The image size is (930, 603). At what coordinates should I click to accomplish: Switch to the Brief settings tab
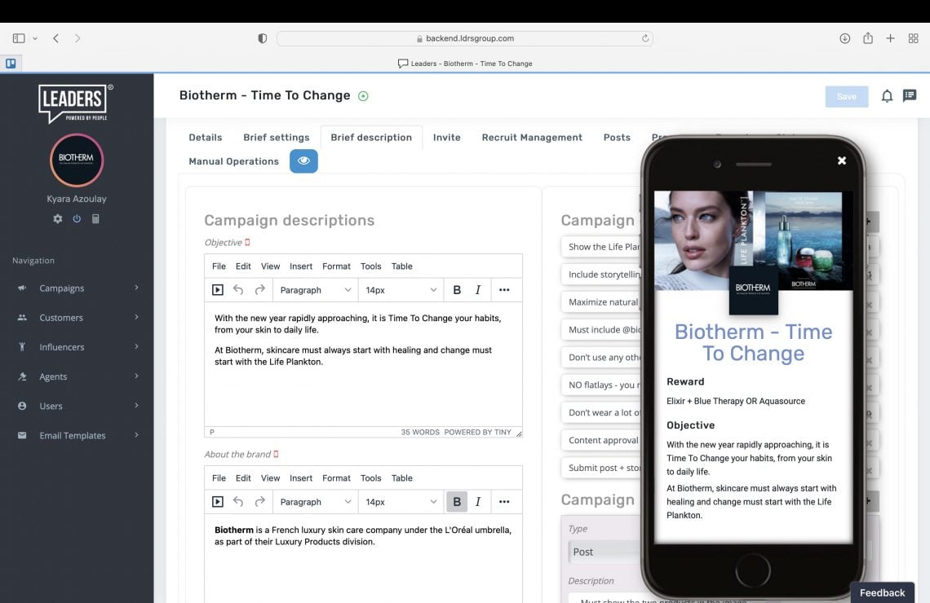pyautogui.click(x=276, y=137)
